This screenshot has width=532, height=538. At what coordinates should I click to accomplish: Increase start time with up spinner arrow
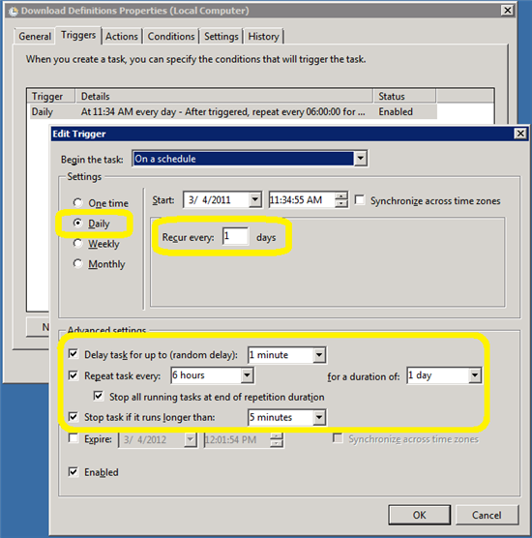pyautogui.click(x=340, y=195)
